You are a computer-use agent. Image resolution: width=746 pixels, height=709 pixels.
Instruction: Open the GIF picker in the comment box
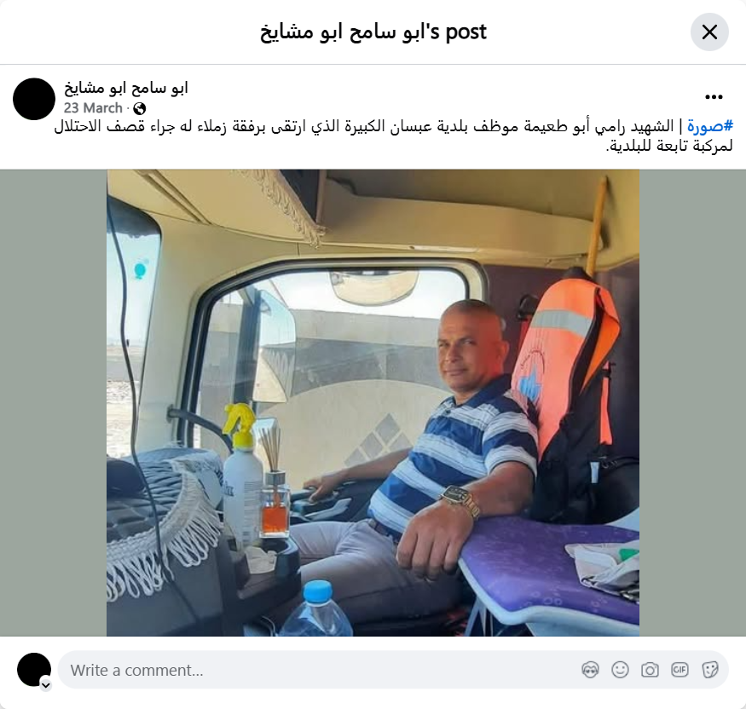[x=679, y=670]
